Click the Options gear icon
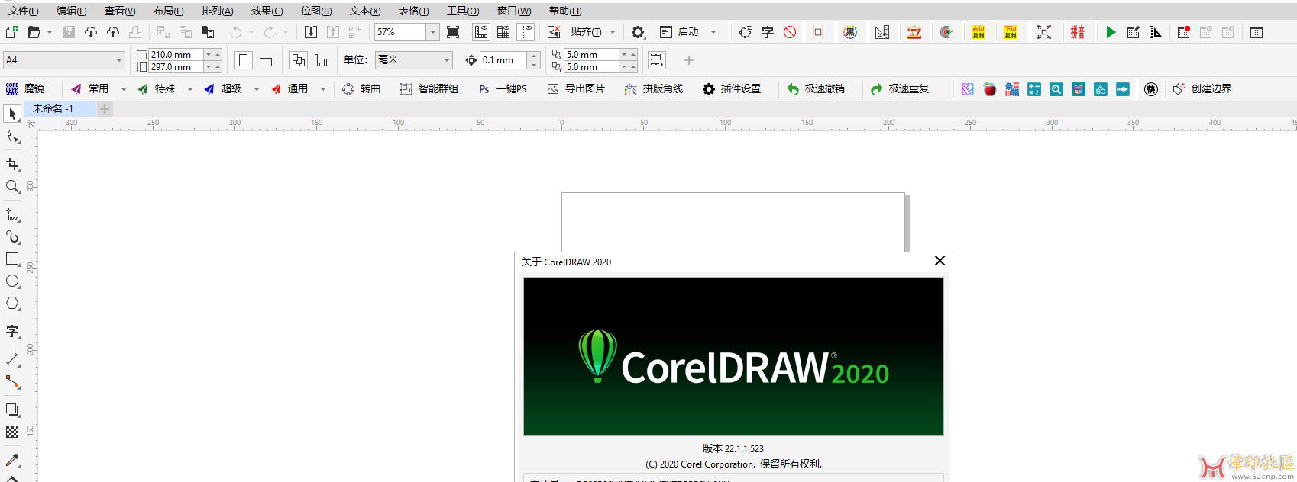 (638, 32)
